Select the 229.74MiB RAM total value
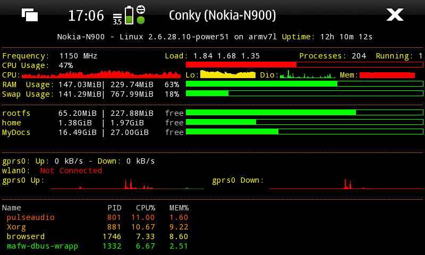The height and width of the screenshot is (255, 425). tap(132, 84)
